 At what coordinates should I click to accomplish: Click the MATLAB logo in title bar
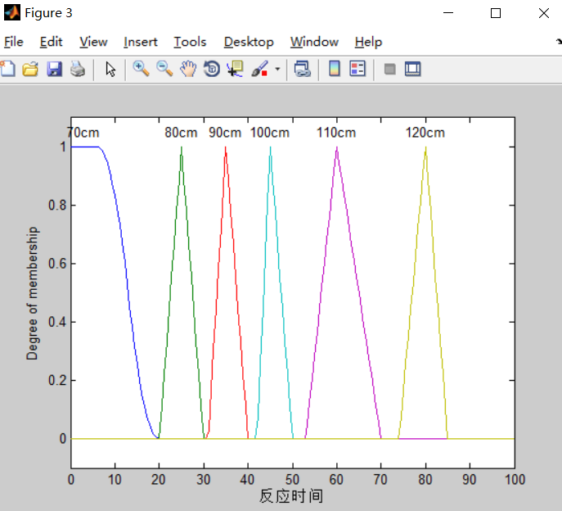pyautogui.click(x=11, y=13)
